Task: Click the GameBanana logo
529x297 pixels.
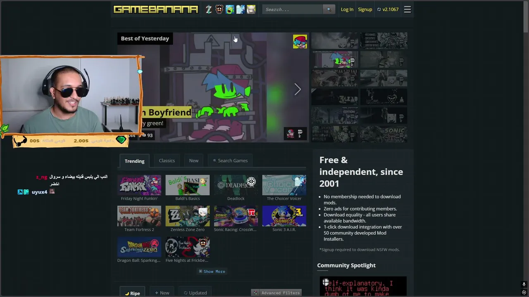Action: pos(156,9)
